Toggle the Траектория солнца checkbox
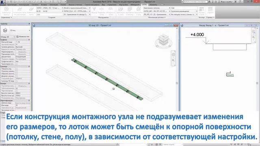The image size is (260, 146). tap(16, 64)
